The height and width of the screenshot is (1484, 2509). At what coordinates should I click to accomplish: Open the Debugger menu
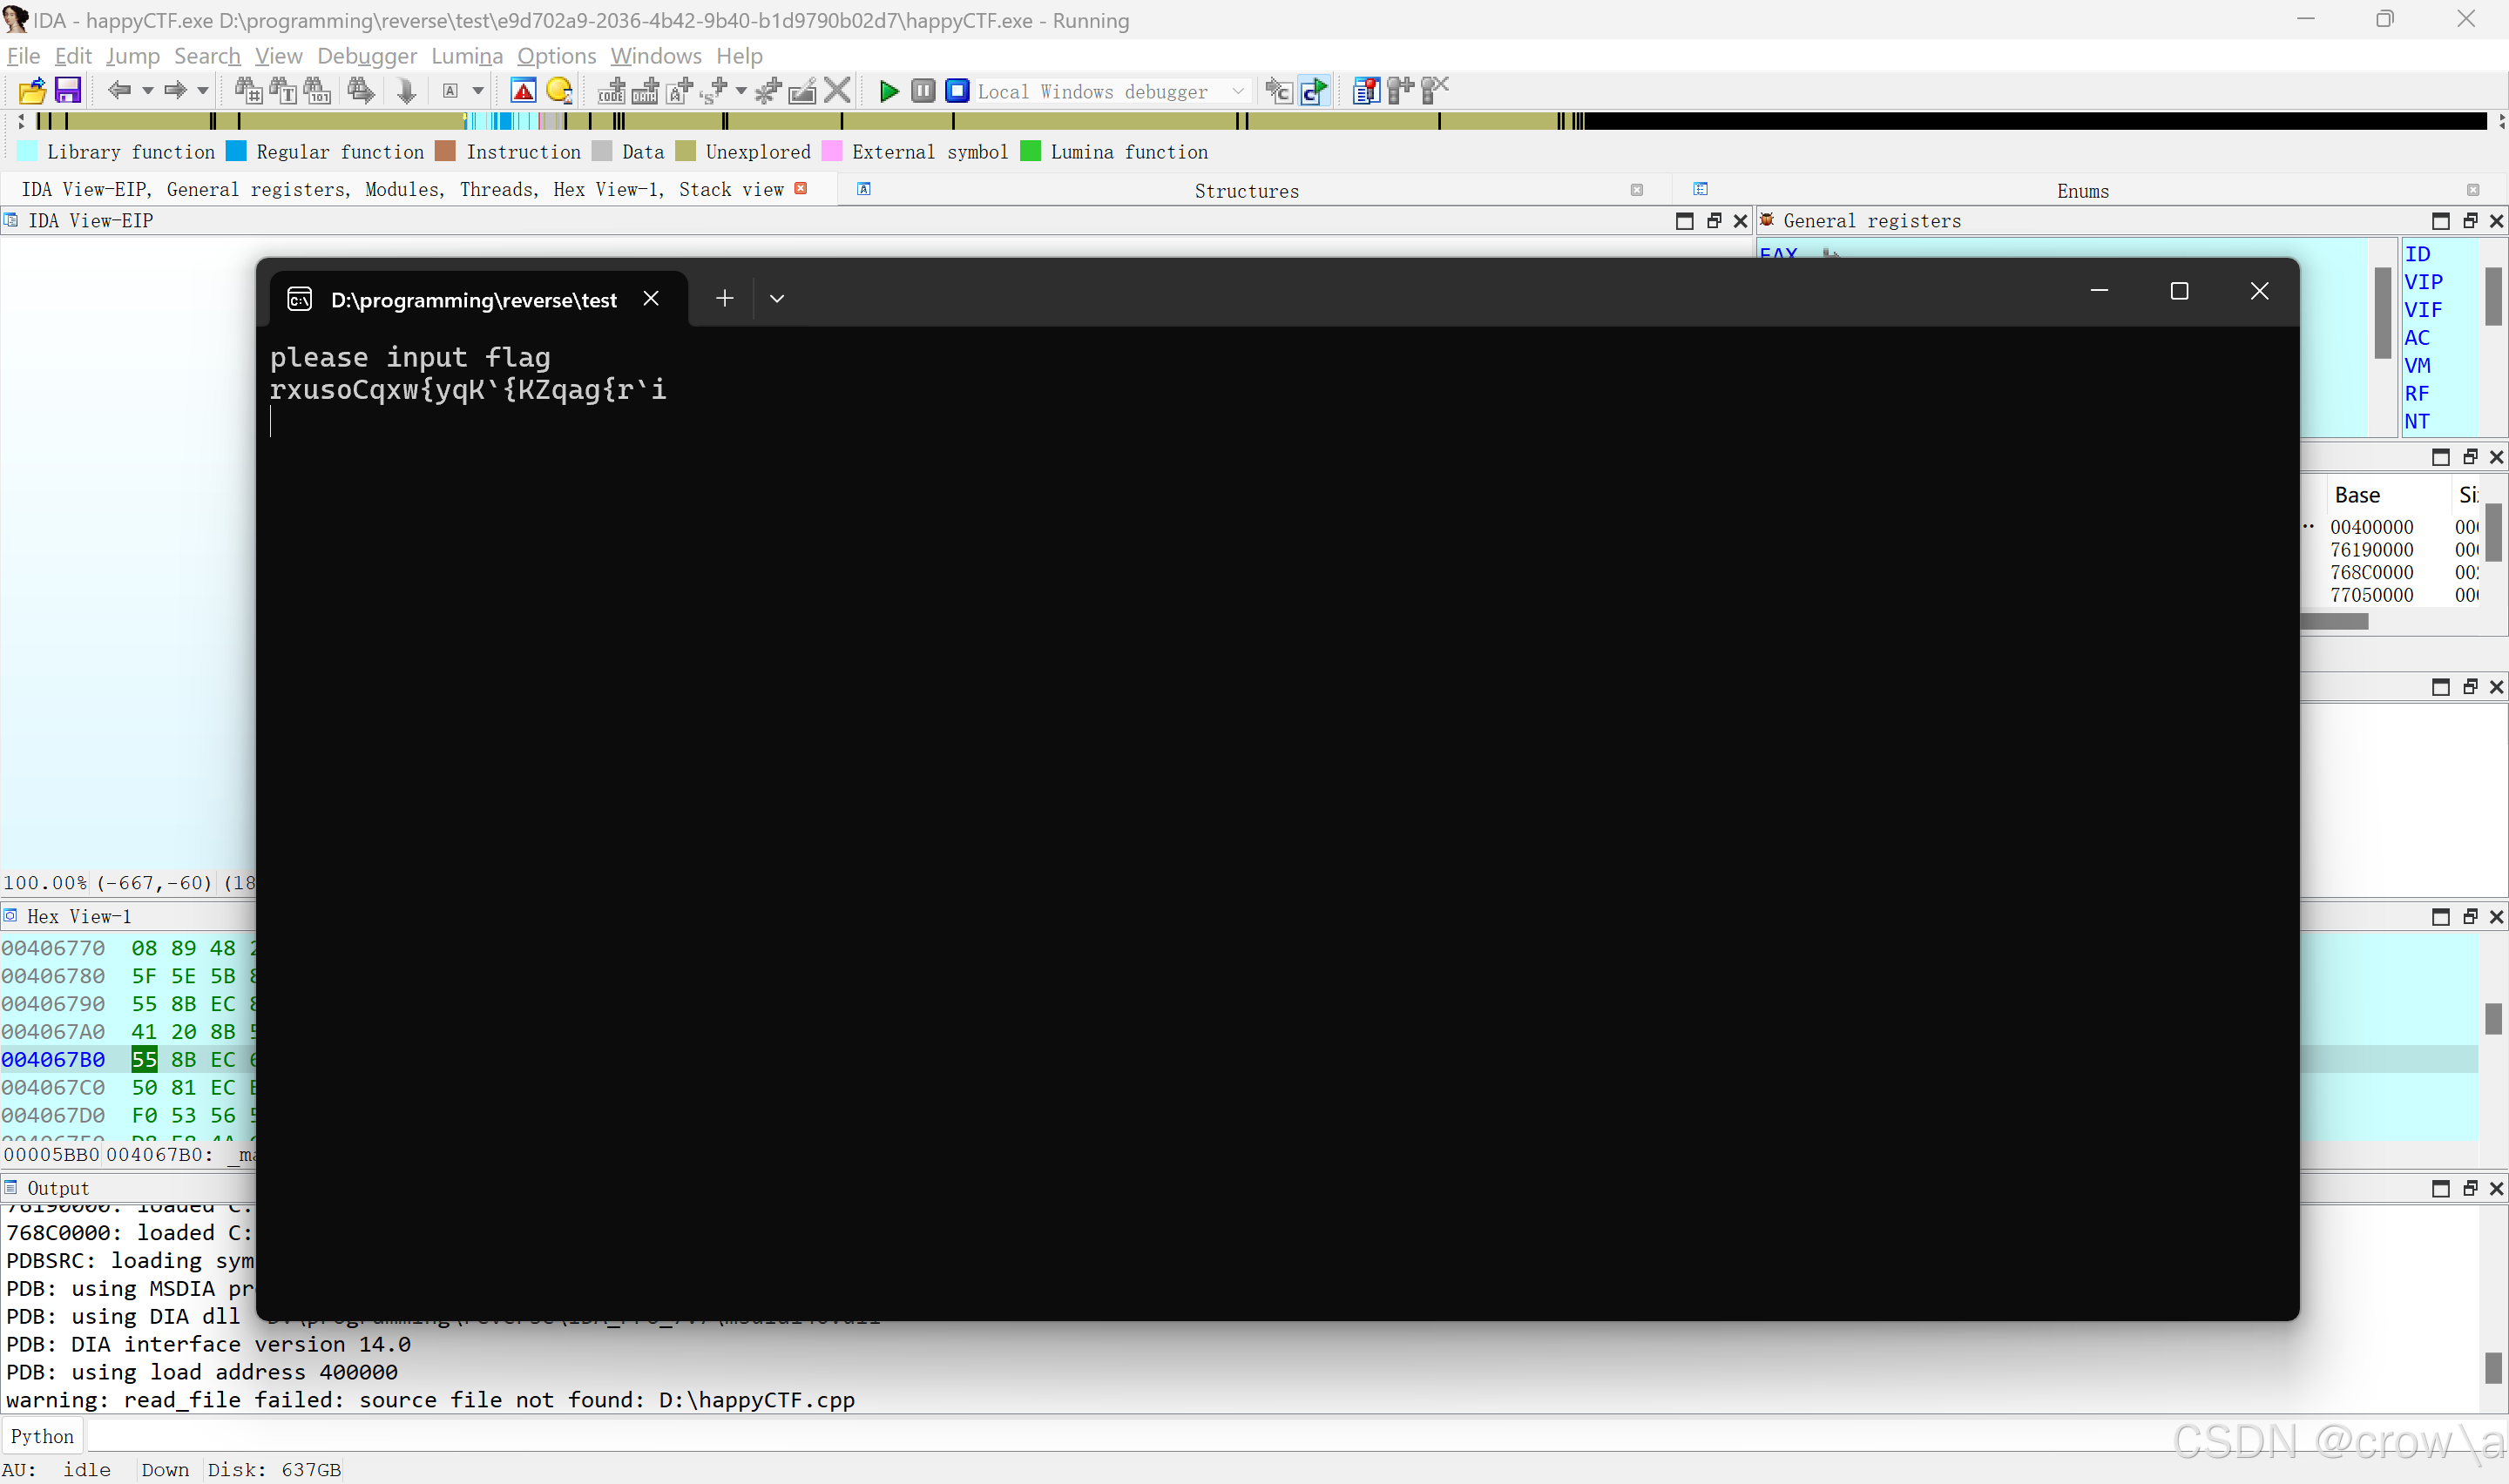point(366,56)
